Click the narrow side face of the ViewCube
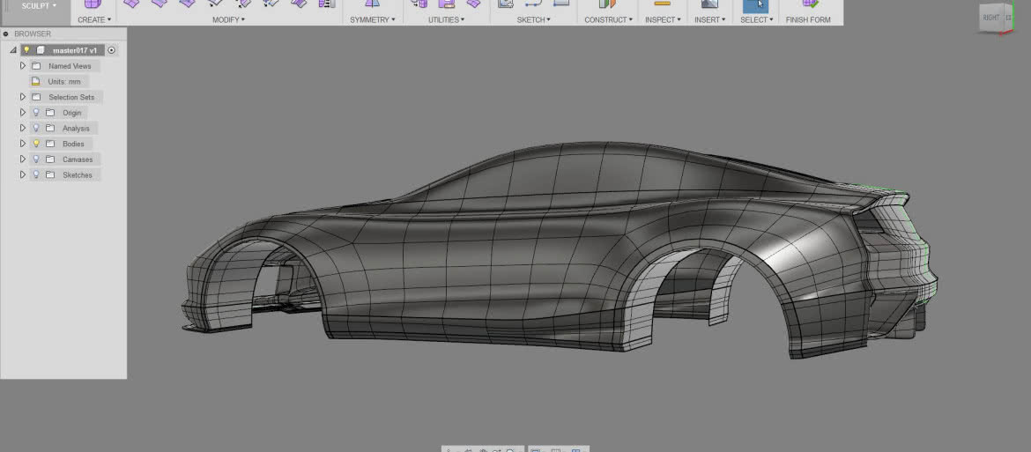The image size is (1031, 452). [1008, 17]
